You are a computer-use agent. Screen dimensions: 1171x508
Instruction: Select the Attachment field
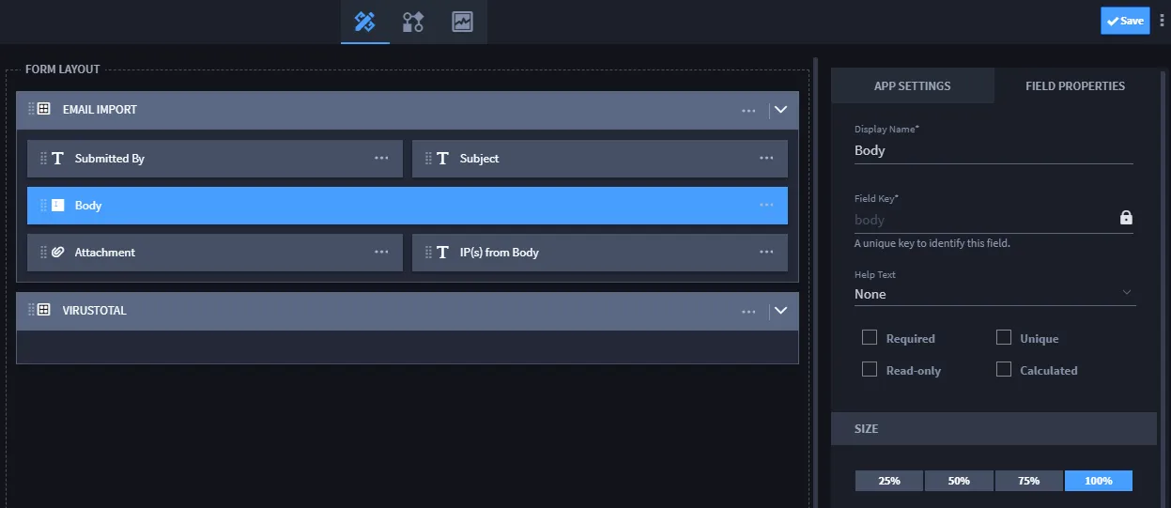pyautogui.click(x=215, y=253)
